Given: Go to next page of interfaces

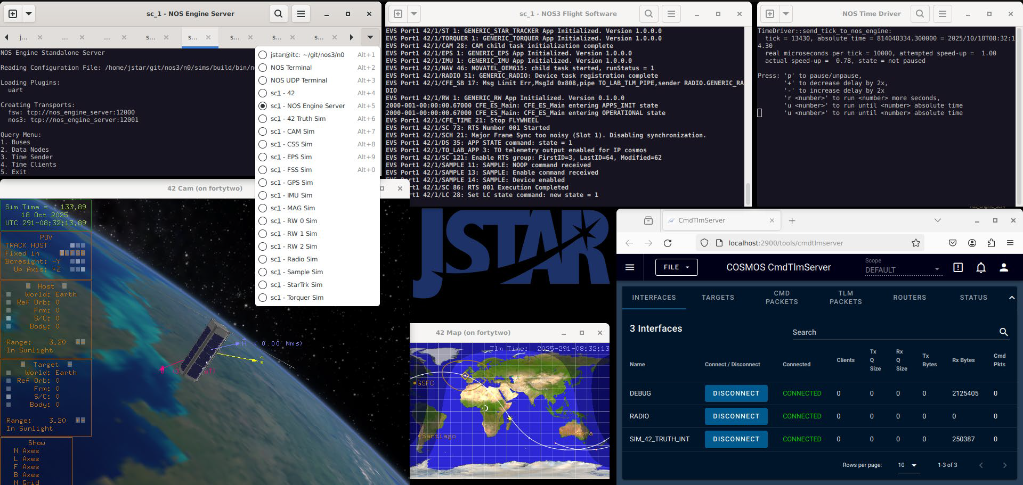Looking at the screenshot, I should click(x=1005, y=465).
